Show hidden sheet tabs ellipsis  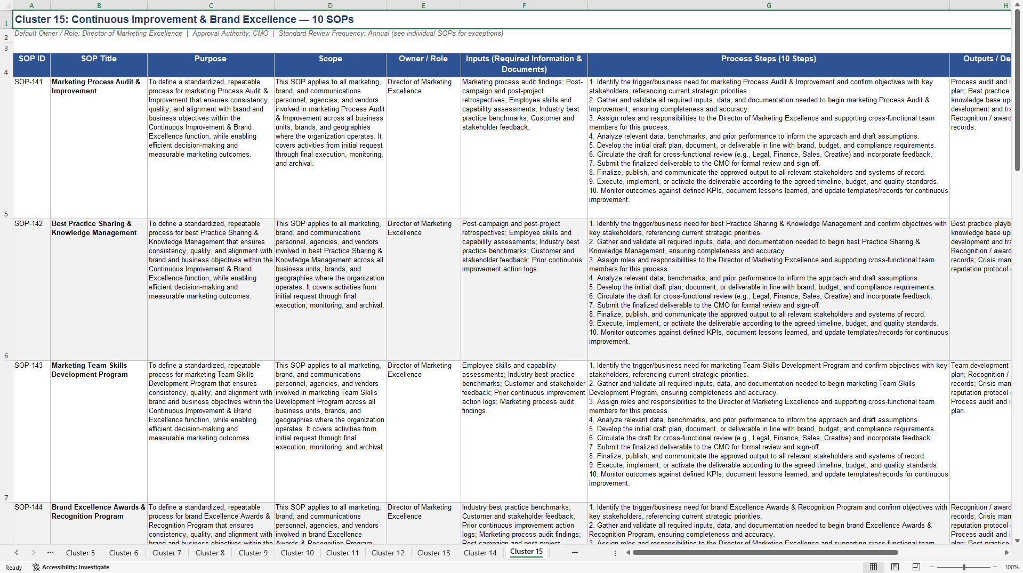point(50,553)
